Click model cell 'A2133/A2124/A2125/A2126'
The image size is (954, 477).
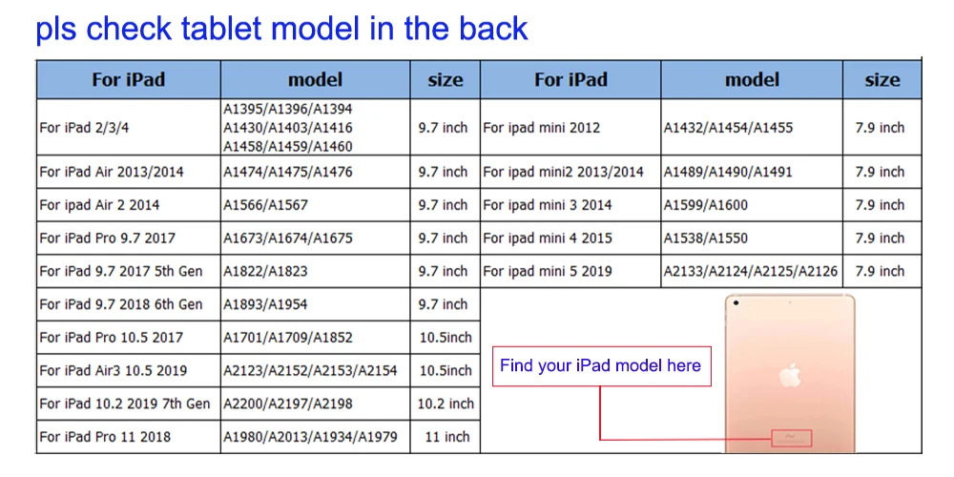(x=752, y=271)
